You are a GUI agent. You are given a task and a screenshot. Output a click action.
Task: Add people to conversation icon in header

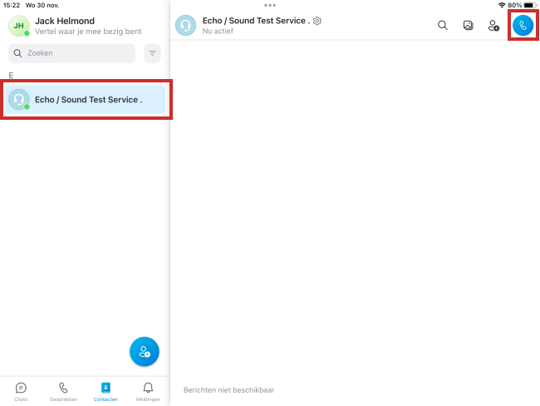(x=493, y=25)
